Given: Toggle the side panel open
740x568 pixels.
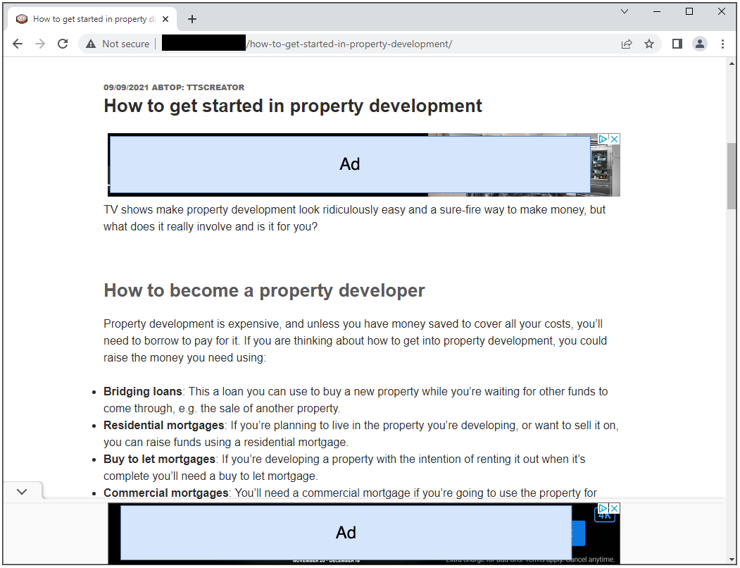Looking at the screenshot, I should [677, 43].
